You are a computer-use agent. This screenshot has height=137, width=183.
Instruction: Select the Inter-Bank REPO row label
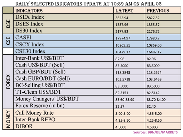click(35, 120)
